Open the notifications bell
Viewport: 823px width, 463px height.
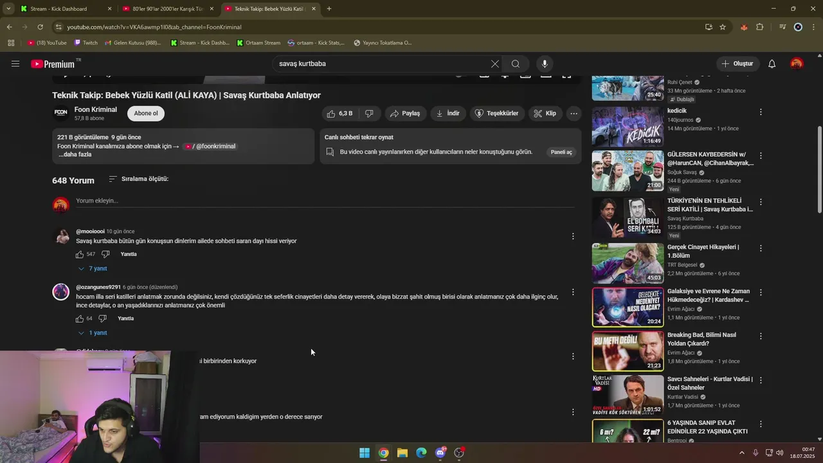pos(772,64)
